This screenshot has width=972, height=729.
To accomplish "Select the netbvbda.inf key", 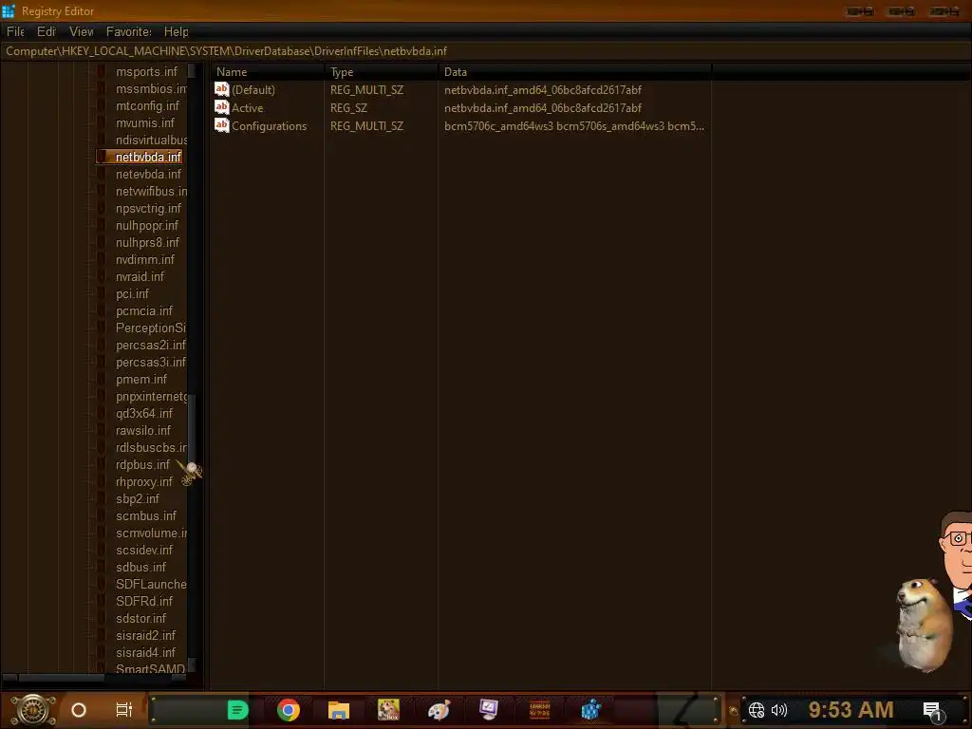I will tap(148, 157).
